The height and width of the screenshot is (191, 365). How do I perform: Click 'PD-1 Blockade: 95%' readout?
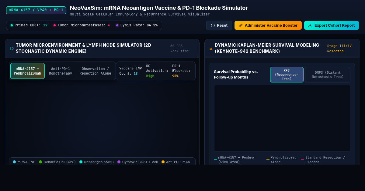pyautogui.click(x=182, y=71)
